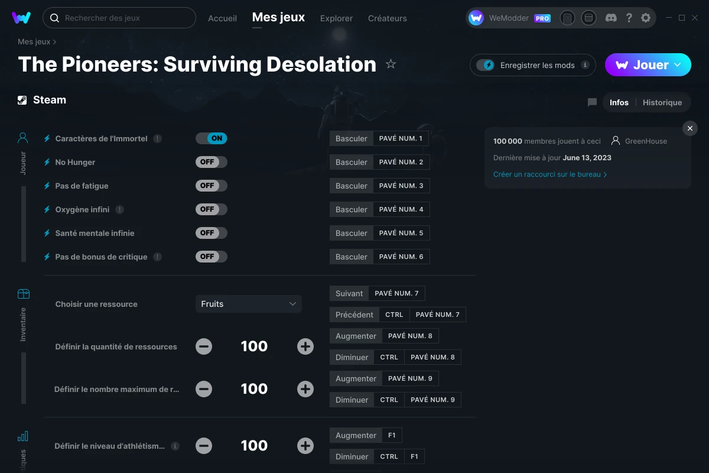This screenshot has height=473, width=709.
Task: Open Discord from the top bar
Action: click(x=611, y=18)
